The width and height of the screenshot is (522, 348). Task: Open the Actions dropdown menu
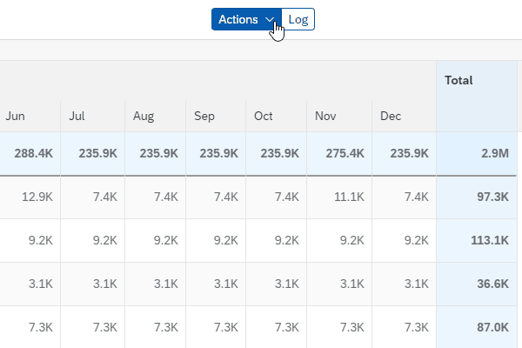coord(247,19)
